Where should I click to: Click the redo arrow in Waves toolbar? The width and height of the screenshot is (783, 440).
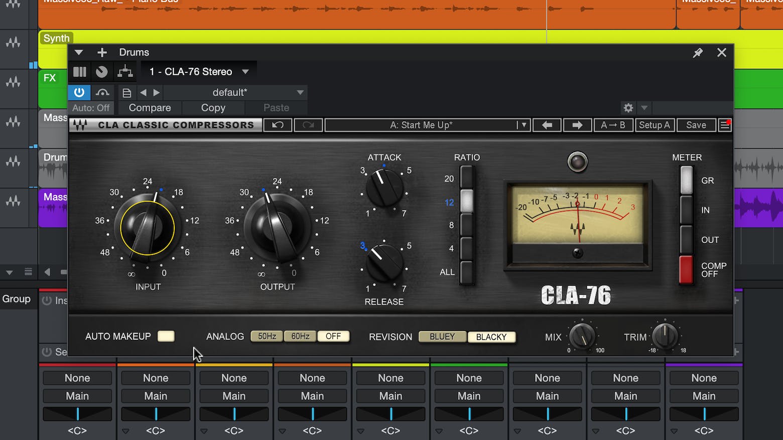click(308, 125)
